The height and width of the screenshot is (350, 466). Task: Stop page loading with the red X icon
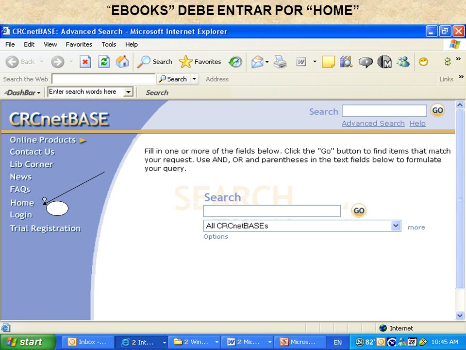tap(85, 62)
